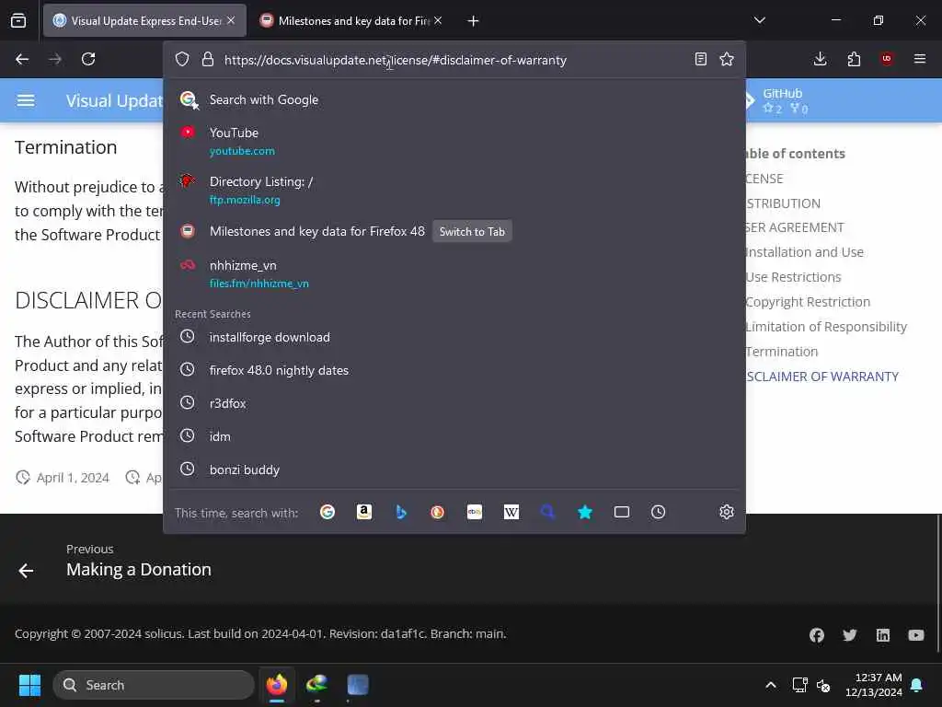This screenshot has width=942, height=707.
Task: Search this time with Amazon
Action: click(364, 512)
